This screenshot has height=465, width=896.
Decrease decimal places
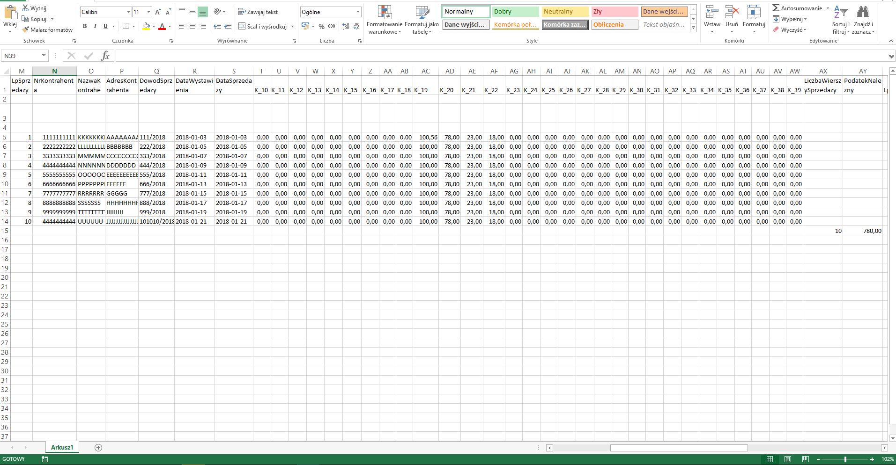click(x=356, y=26)
